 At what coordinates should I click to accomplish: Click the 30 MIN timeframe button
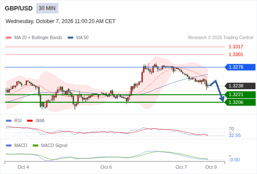pos(47,8)
